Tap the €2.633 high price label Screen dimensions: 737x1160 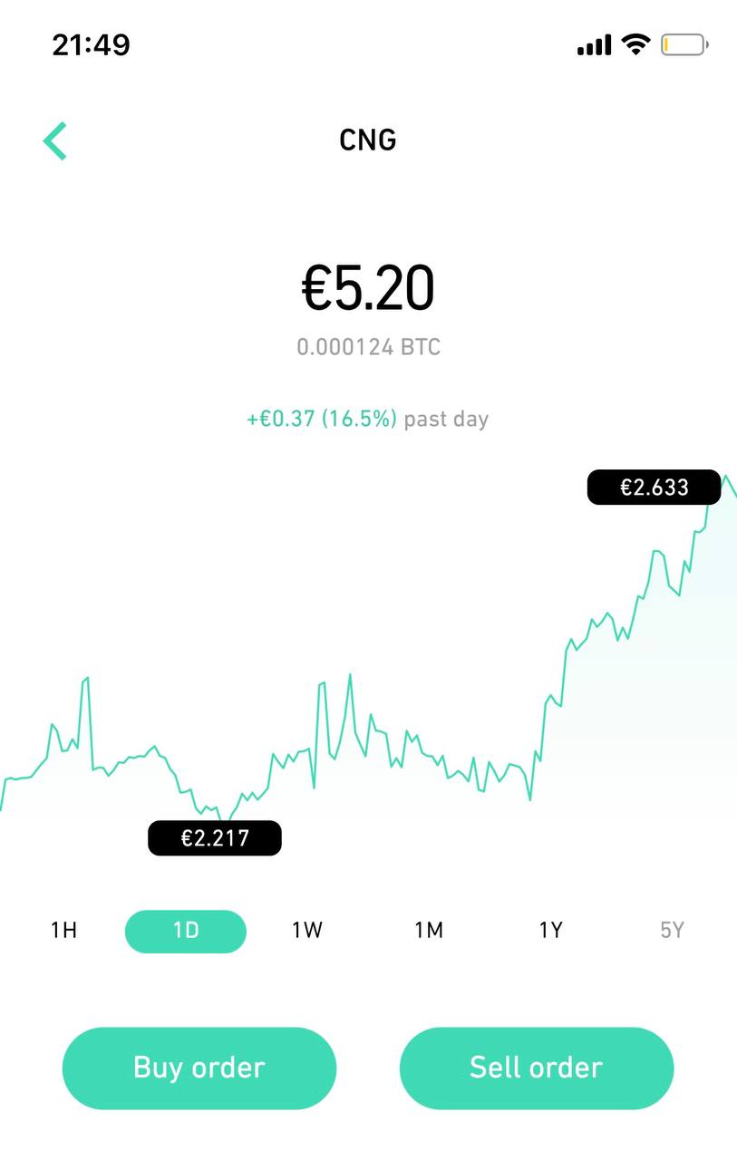click(x=654, y=488)
